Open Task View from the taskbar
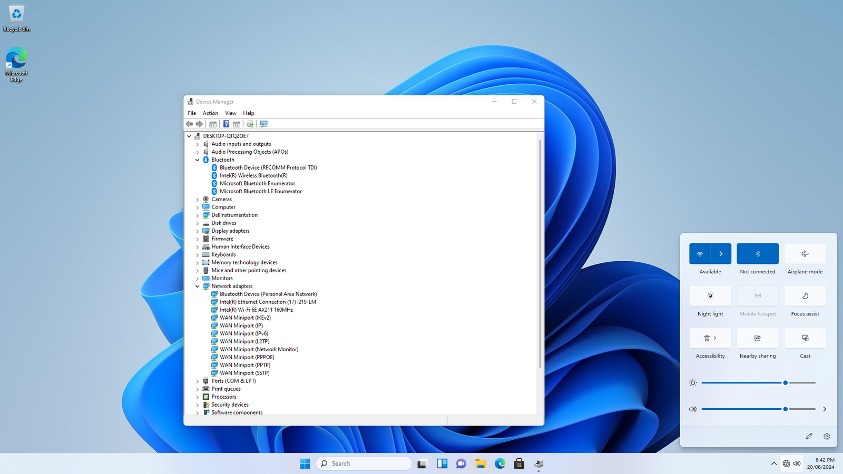This screenshot has width=843, height=474. point(421,463)
